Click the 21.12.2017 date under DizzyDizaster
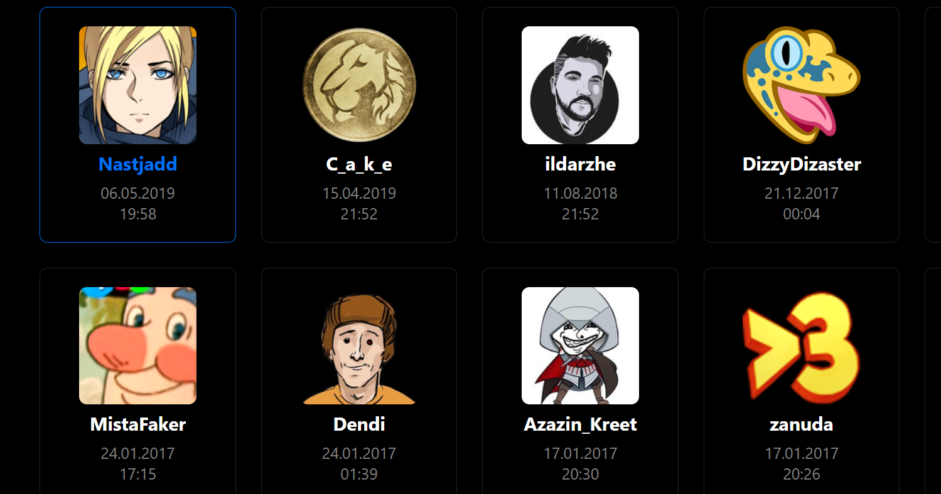Viewport: 941px width, 494px height. (802, 193)
